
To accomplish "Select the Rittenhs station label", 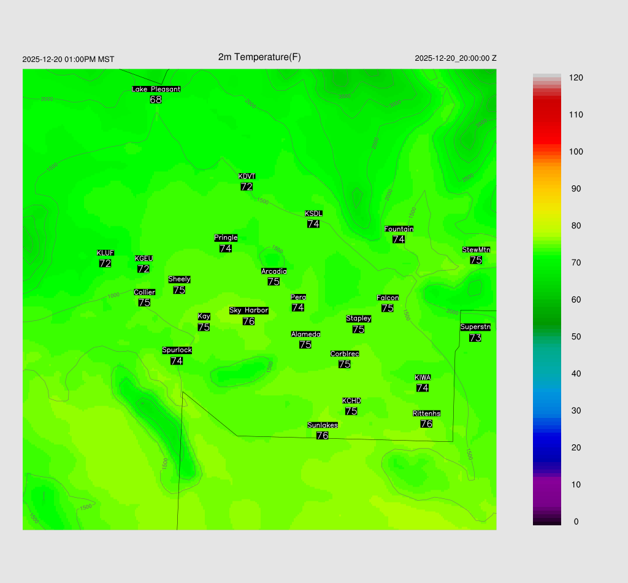I will point(426,414).
